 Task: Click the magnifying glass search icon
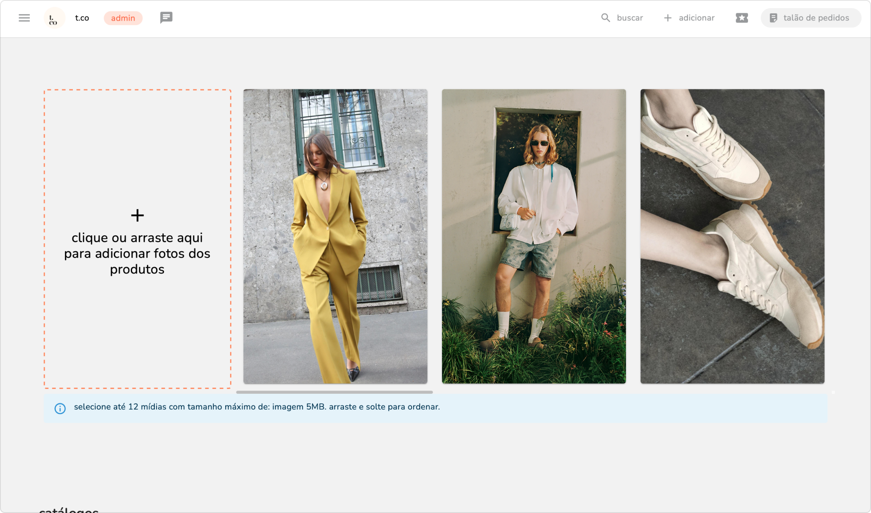[x=605, y=18]
